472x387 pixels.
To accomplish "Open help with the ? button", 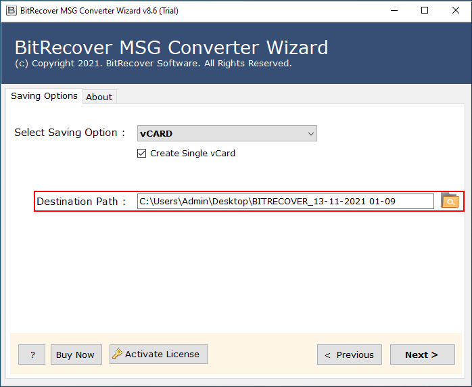I will 32,355.
